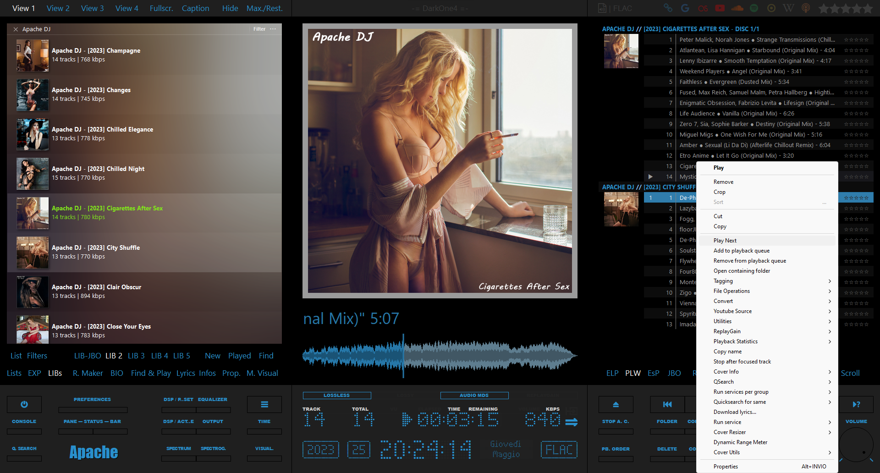Expand the Tagging submenu
This screenshot has height=473, width=880.
click(x=767, y=281)
